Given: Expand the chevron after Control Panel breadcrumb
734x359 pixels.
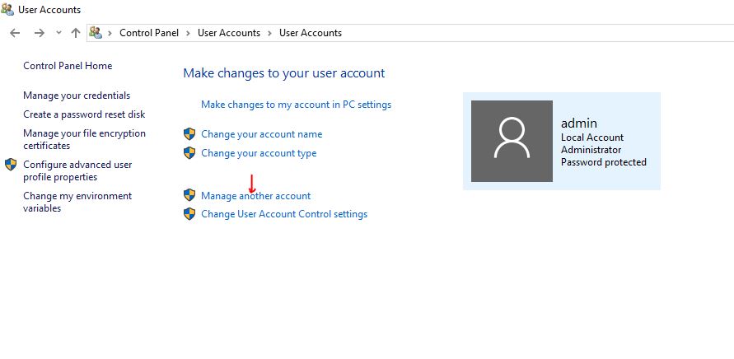Looking at the screenshot, I should (189, 33).
